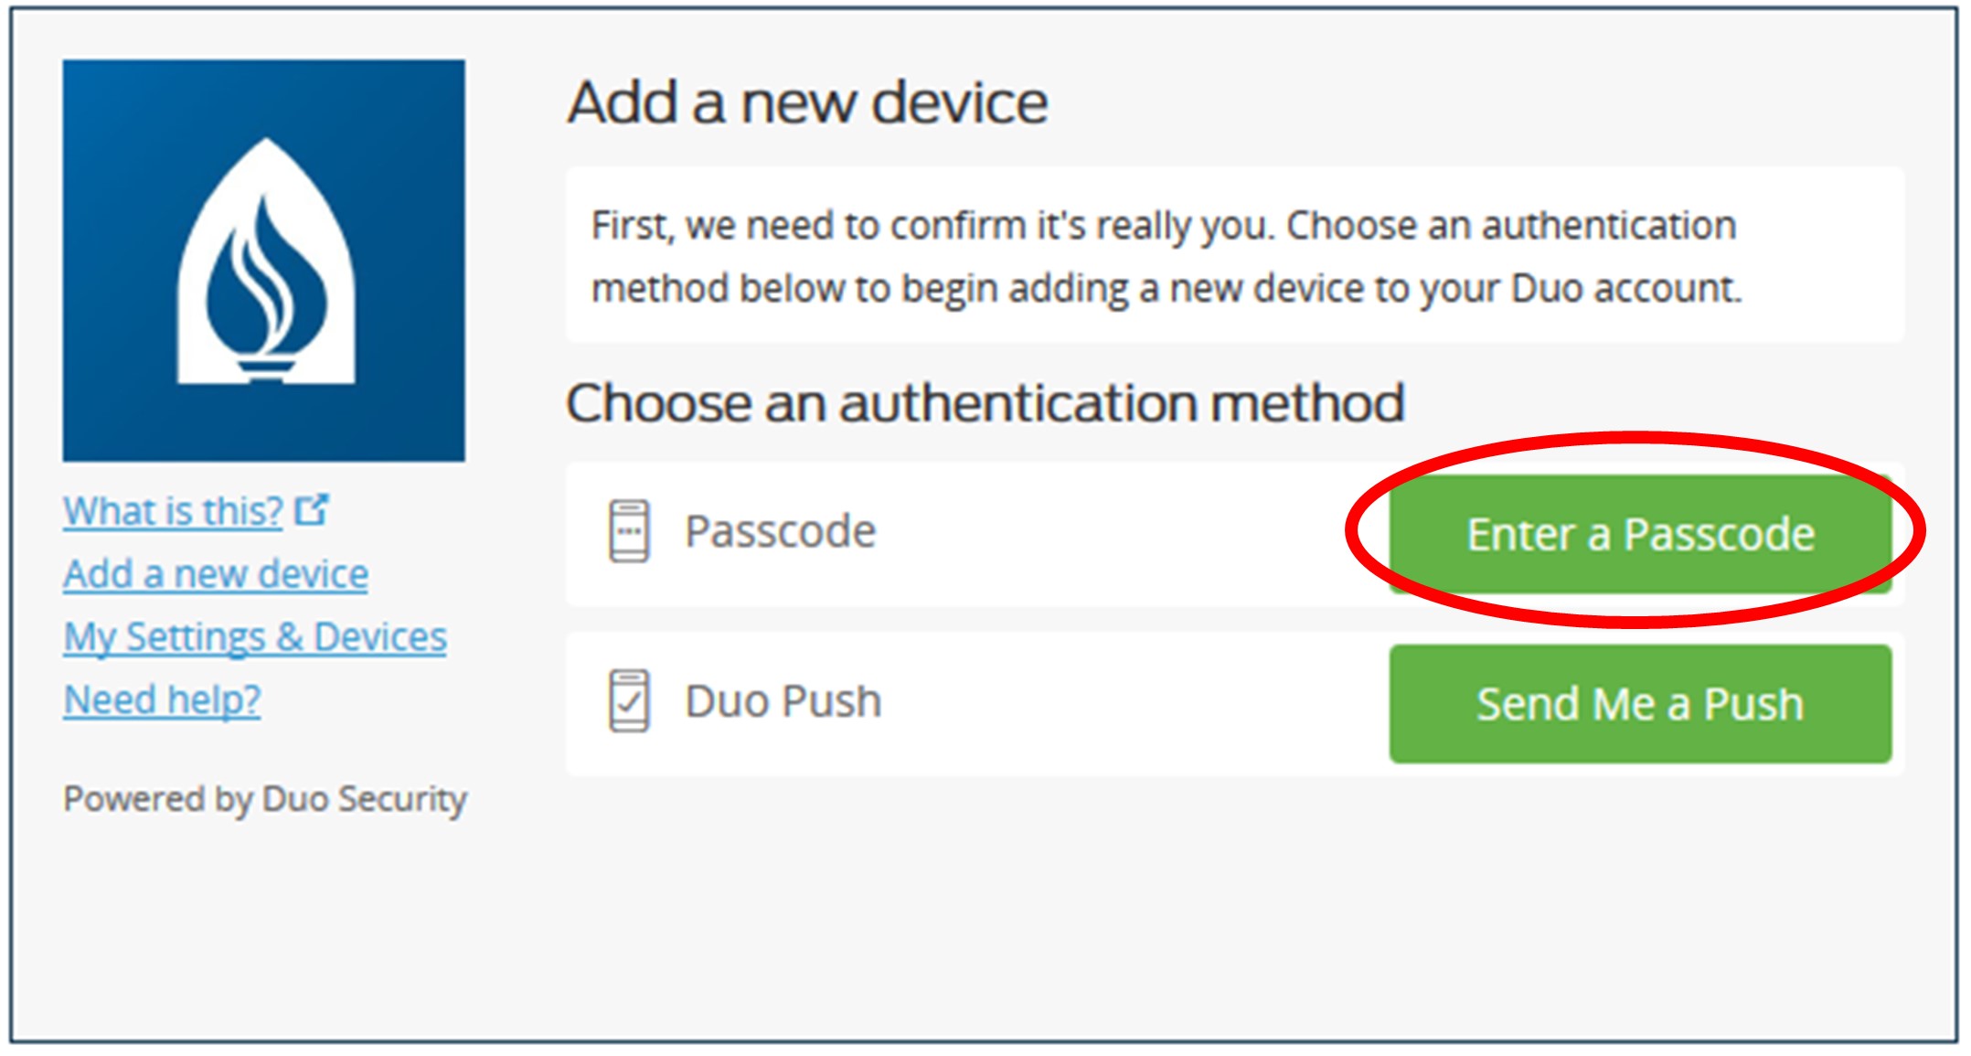Click the Powered by Duo Security text
Viewport: 1971px width, 1056px height.
265,800
